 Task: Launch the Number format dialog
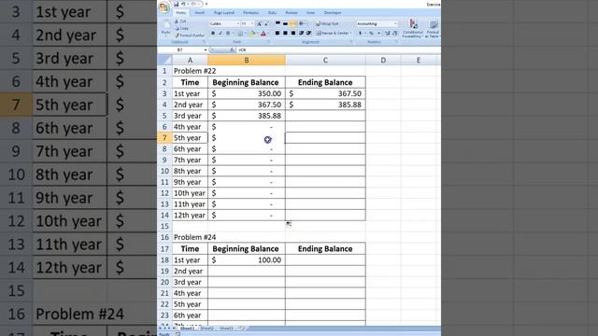[x=396, y=41]
